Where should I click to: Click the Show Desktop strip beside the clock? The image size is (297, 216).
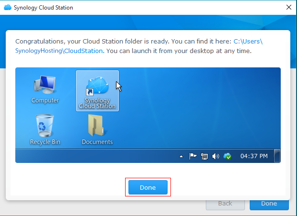point(277,156)
